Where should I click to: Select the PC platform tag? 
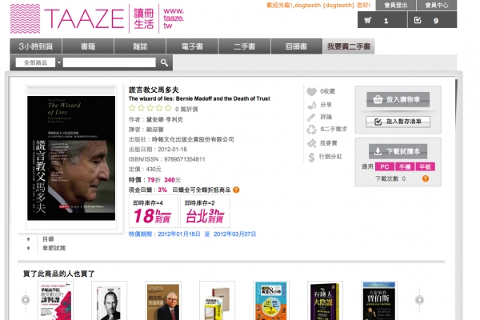385,167
